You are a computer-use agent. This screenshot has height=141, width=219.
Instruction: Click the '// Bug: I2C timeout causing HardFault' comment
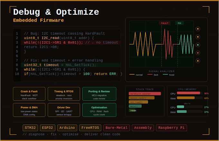click(x=64, y=33)
